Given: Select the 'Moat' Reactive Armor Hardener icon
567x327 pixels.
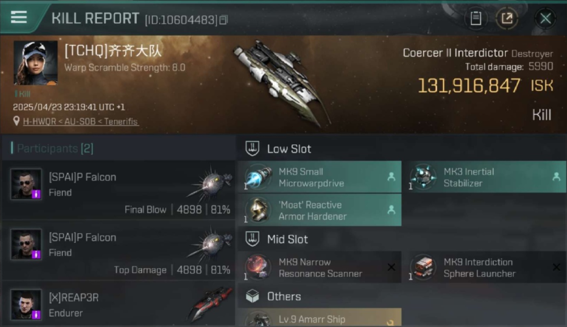Looking at the screenshot, I should pyautogui.click(x=257, y=211).
